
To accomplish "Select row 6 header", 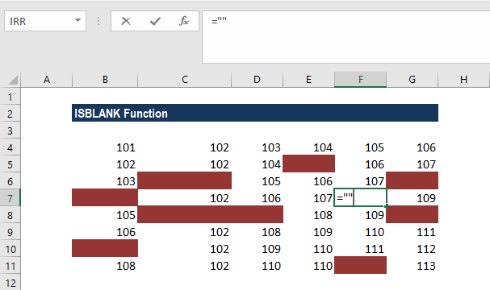I will pyautogui.click(x=10, y=181).
